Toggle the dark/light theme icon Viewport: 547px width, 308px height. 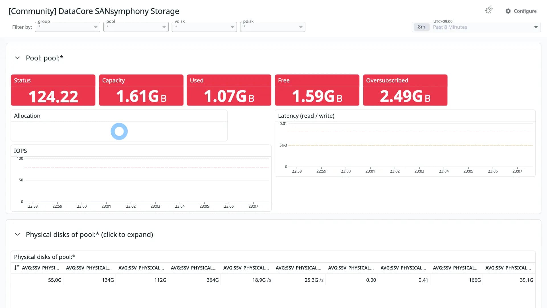pos(489,10)
